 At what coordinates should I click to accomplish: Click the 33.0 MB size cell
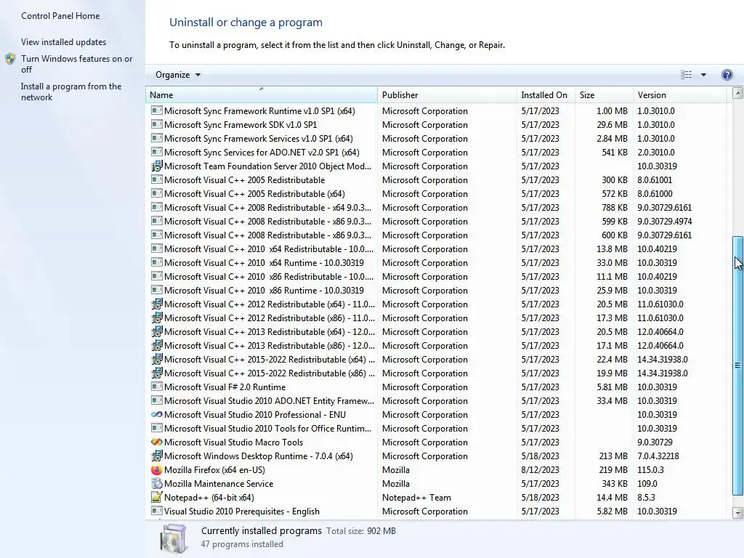612,262
